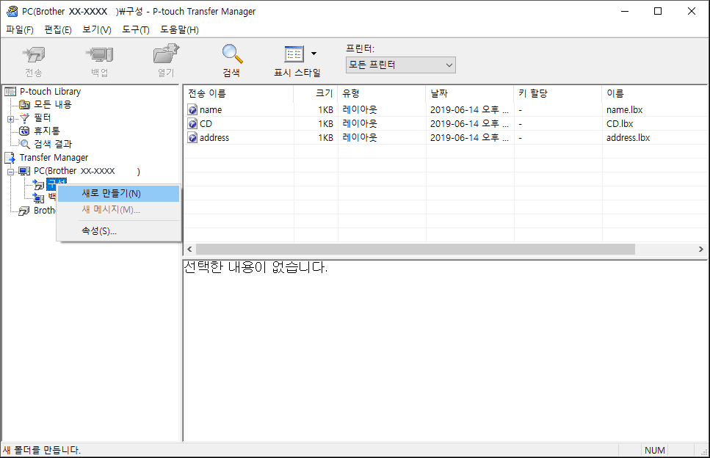The image size is (710, 458).
Task: Click the name.lbx file name cell
Action: tap(624, 110)
